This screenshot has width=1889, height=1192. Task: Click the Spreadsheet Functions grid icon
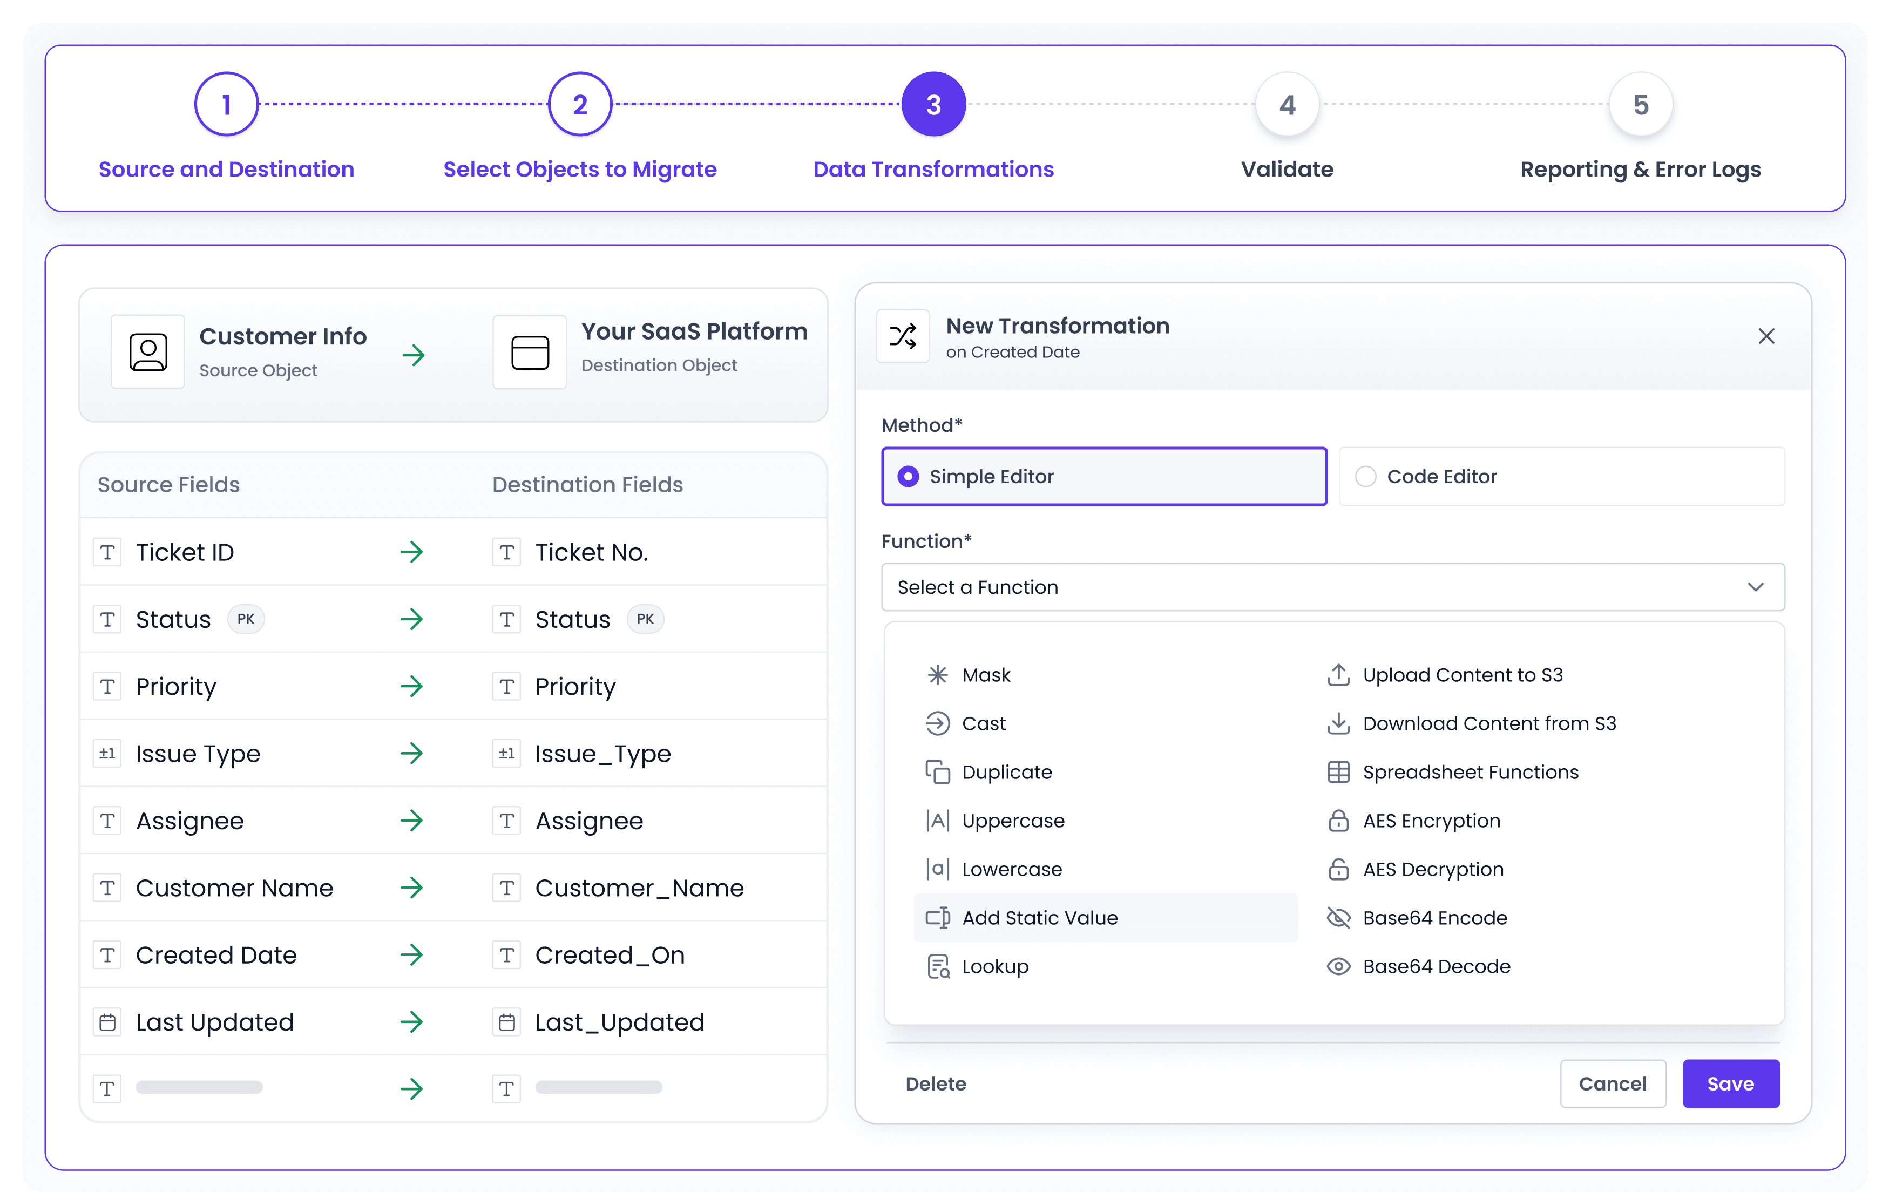(1338, 773)
